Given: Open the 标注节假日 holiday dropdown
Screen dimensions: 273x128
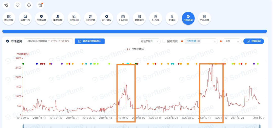Looking at the screenshot, I should [149, 41].
